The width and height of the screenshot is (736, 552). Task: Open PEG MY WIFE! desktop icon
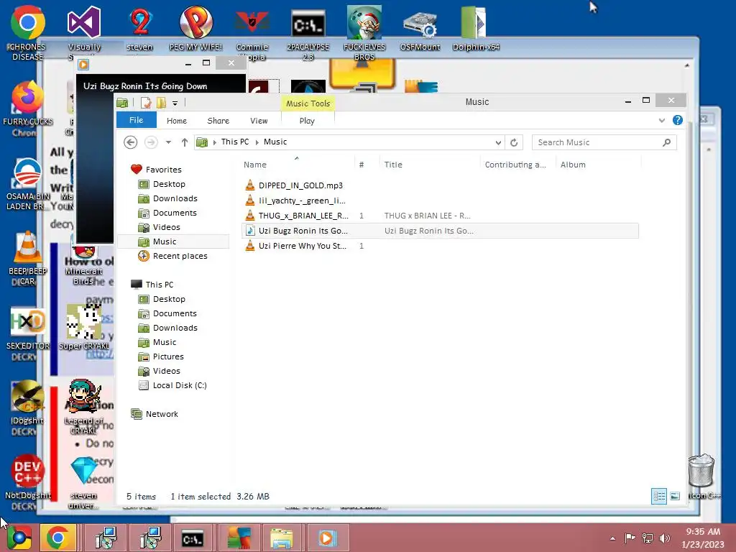[x=195, y=24]
